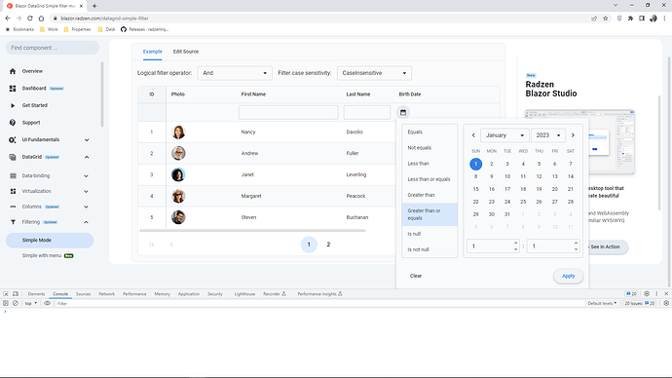Click the First Name filter input
672x378 pixels.
pos(288,112)
